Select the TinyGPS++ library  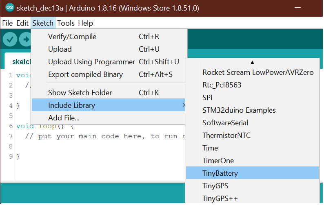point(252,198)
